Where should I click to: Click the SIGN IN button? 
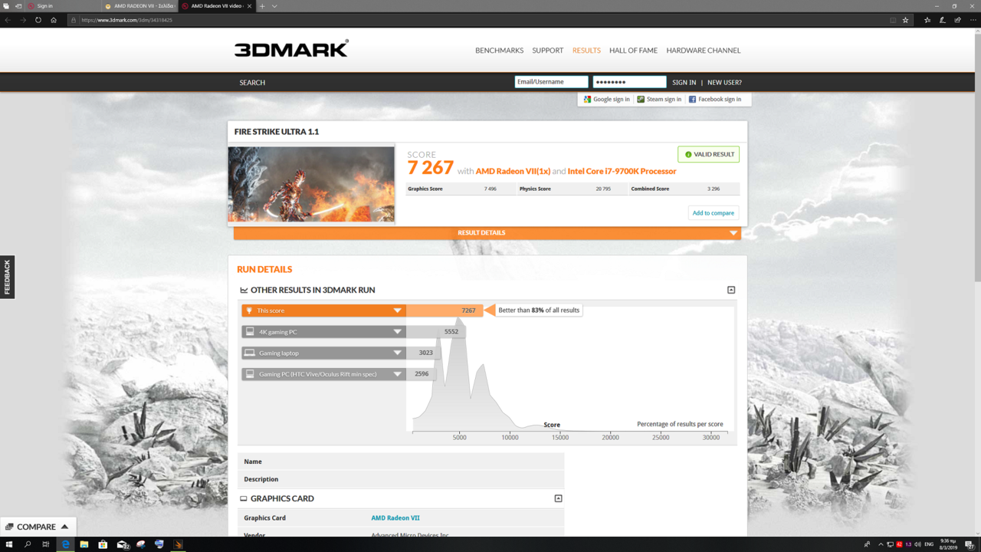[684, 82]
